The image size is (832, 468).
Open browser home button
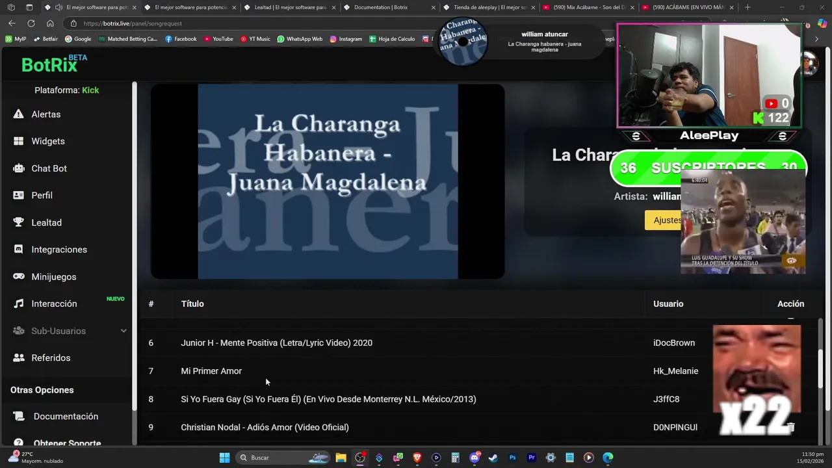[50, 23]
